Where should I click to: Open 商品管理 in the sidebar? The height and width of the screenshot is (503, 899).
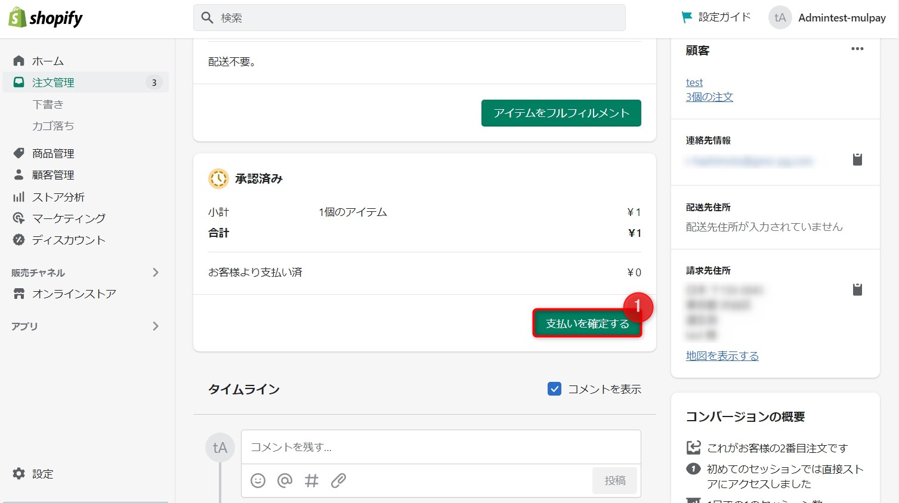(53, 153)
